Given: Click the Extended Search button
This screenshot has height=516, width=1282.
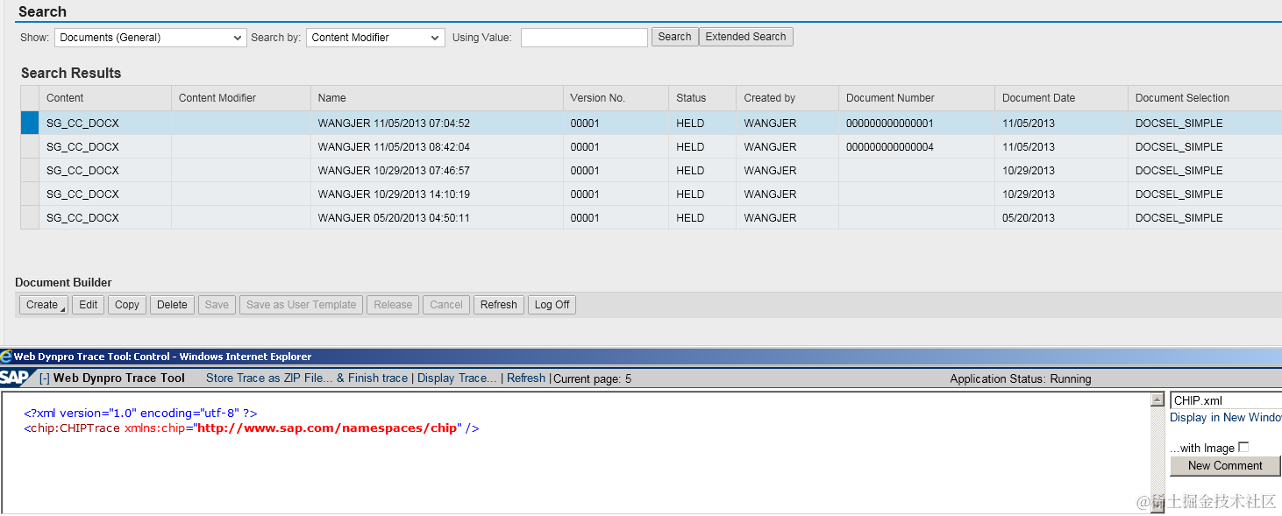Looking at the screenshot, I should 745,37.
